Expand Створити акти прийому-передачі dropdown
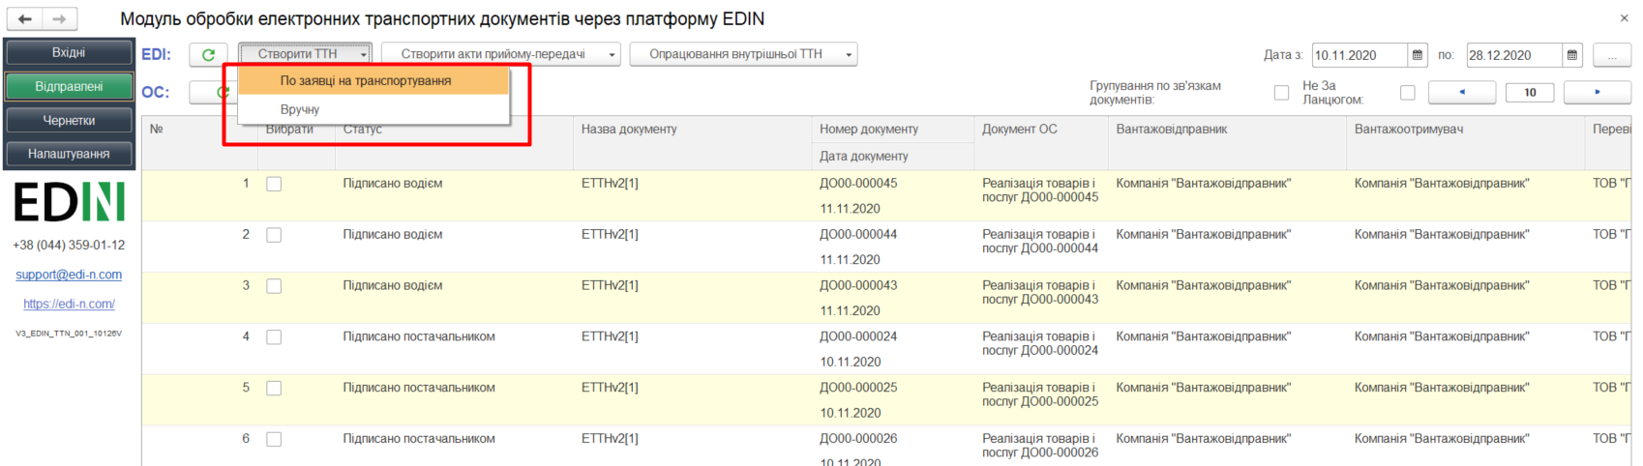 [x=501, y=54]
